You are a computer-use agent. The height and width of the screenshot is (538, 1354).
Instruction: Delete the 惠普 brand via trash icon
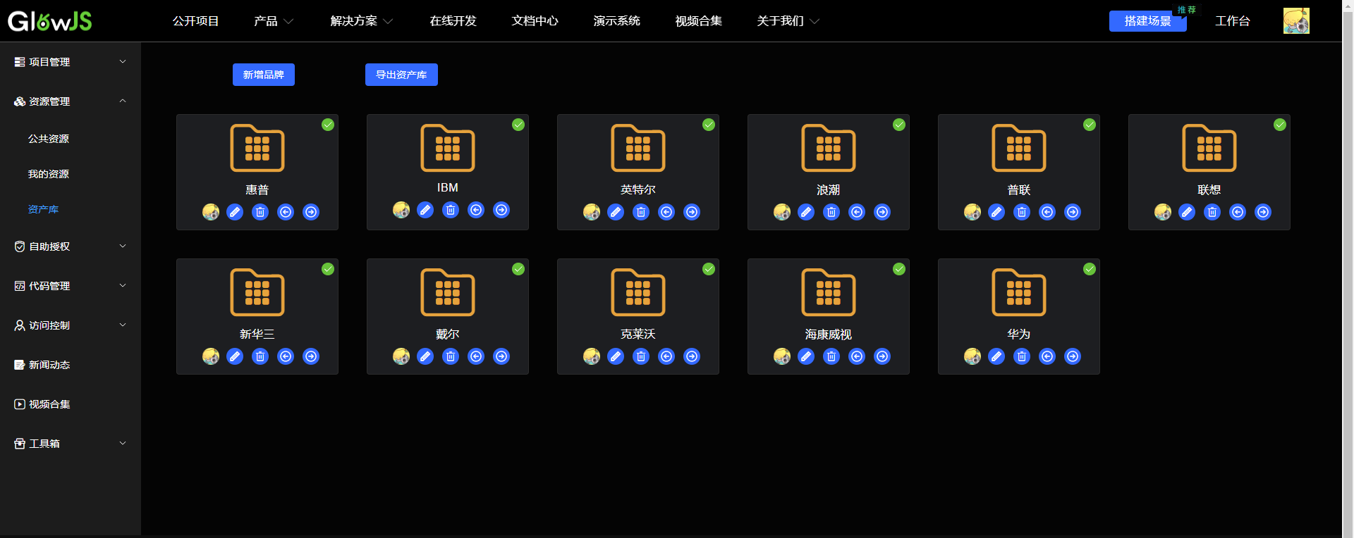[260, 212]
